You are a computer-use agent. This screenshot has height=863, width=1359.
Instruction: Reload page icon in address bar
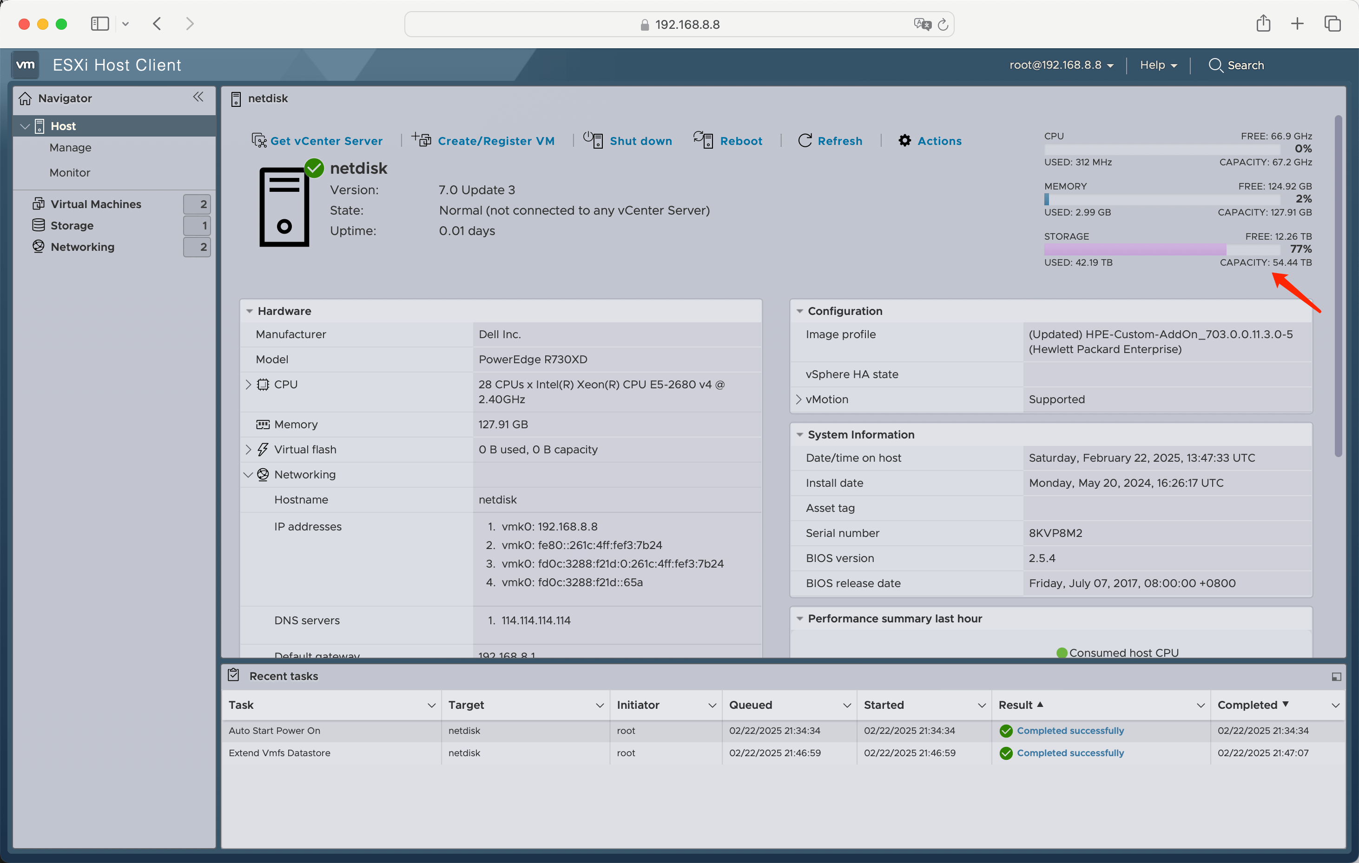click(x=943, y=24)
